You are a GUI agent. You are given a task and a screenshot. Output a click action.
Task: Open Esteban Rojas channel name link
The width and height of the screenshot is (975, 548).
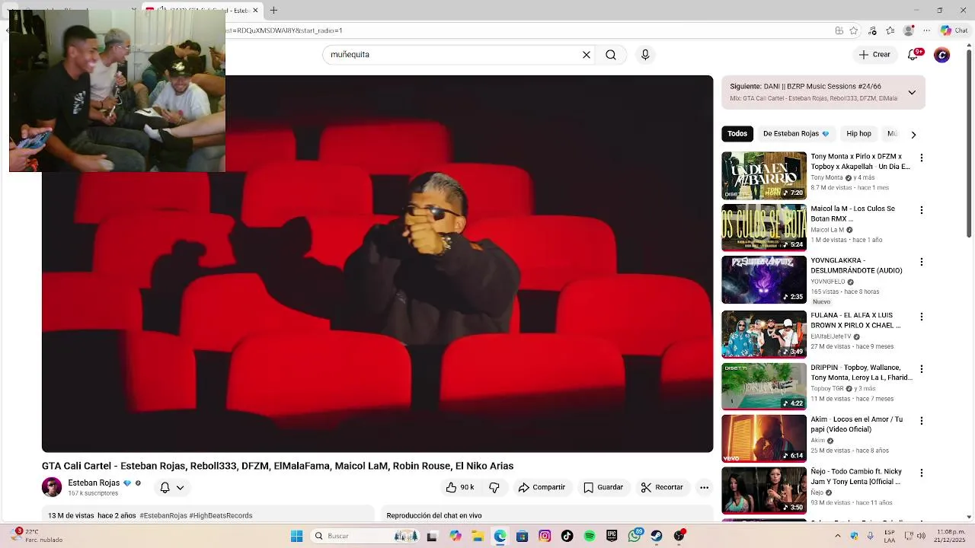(94, 483)
